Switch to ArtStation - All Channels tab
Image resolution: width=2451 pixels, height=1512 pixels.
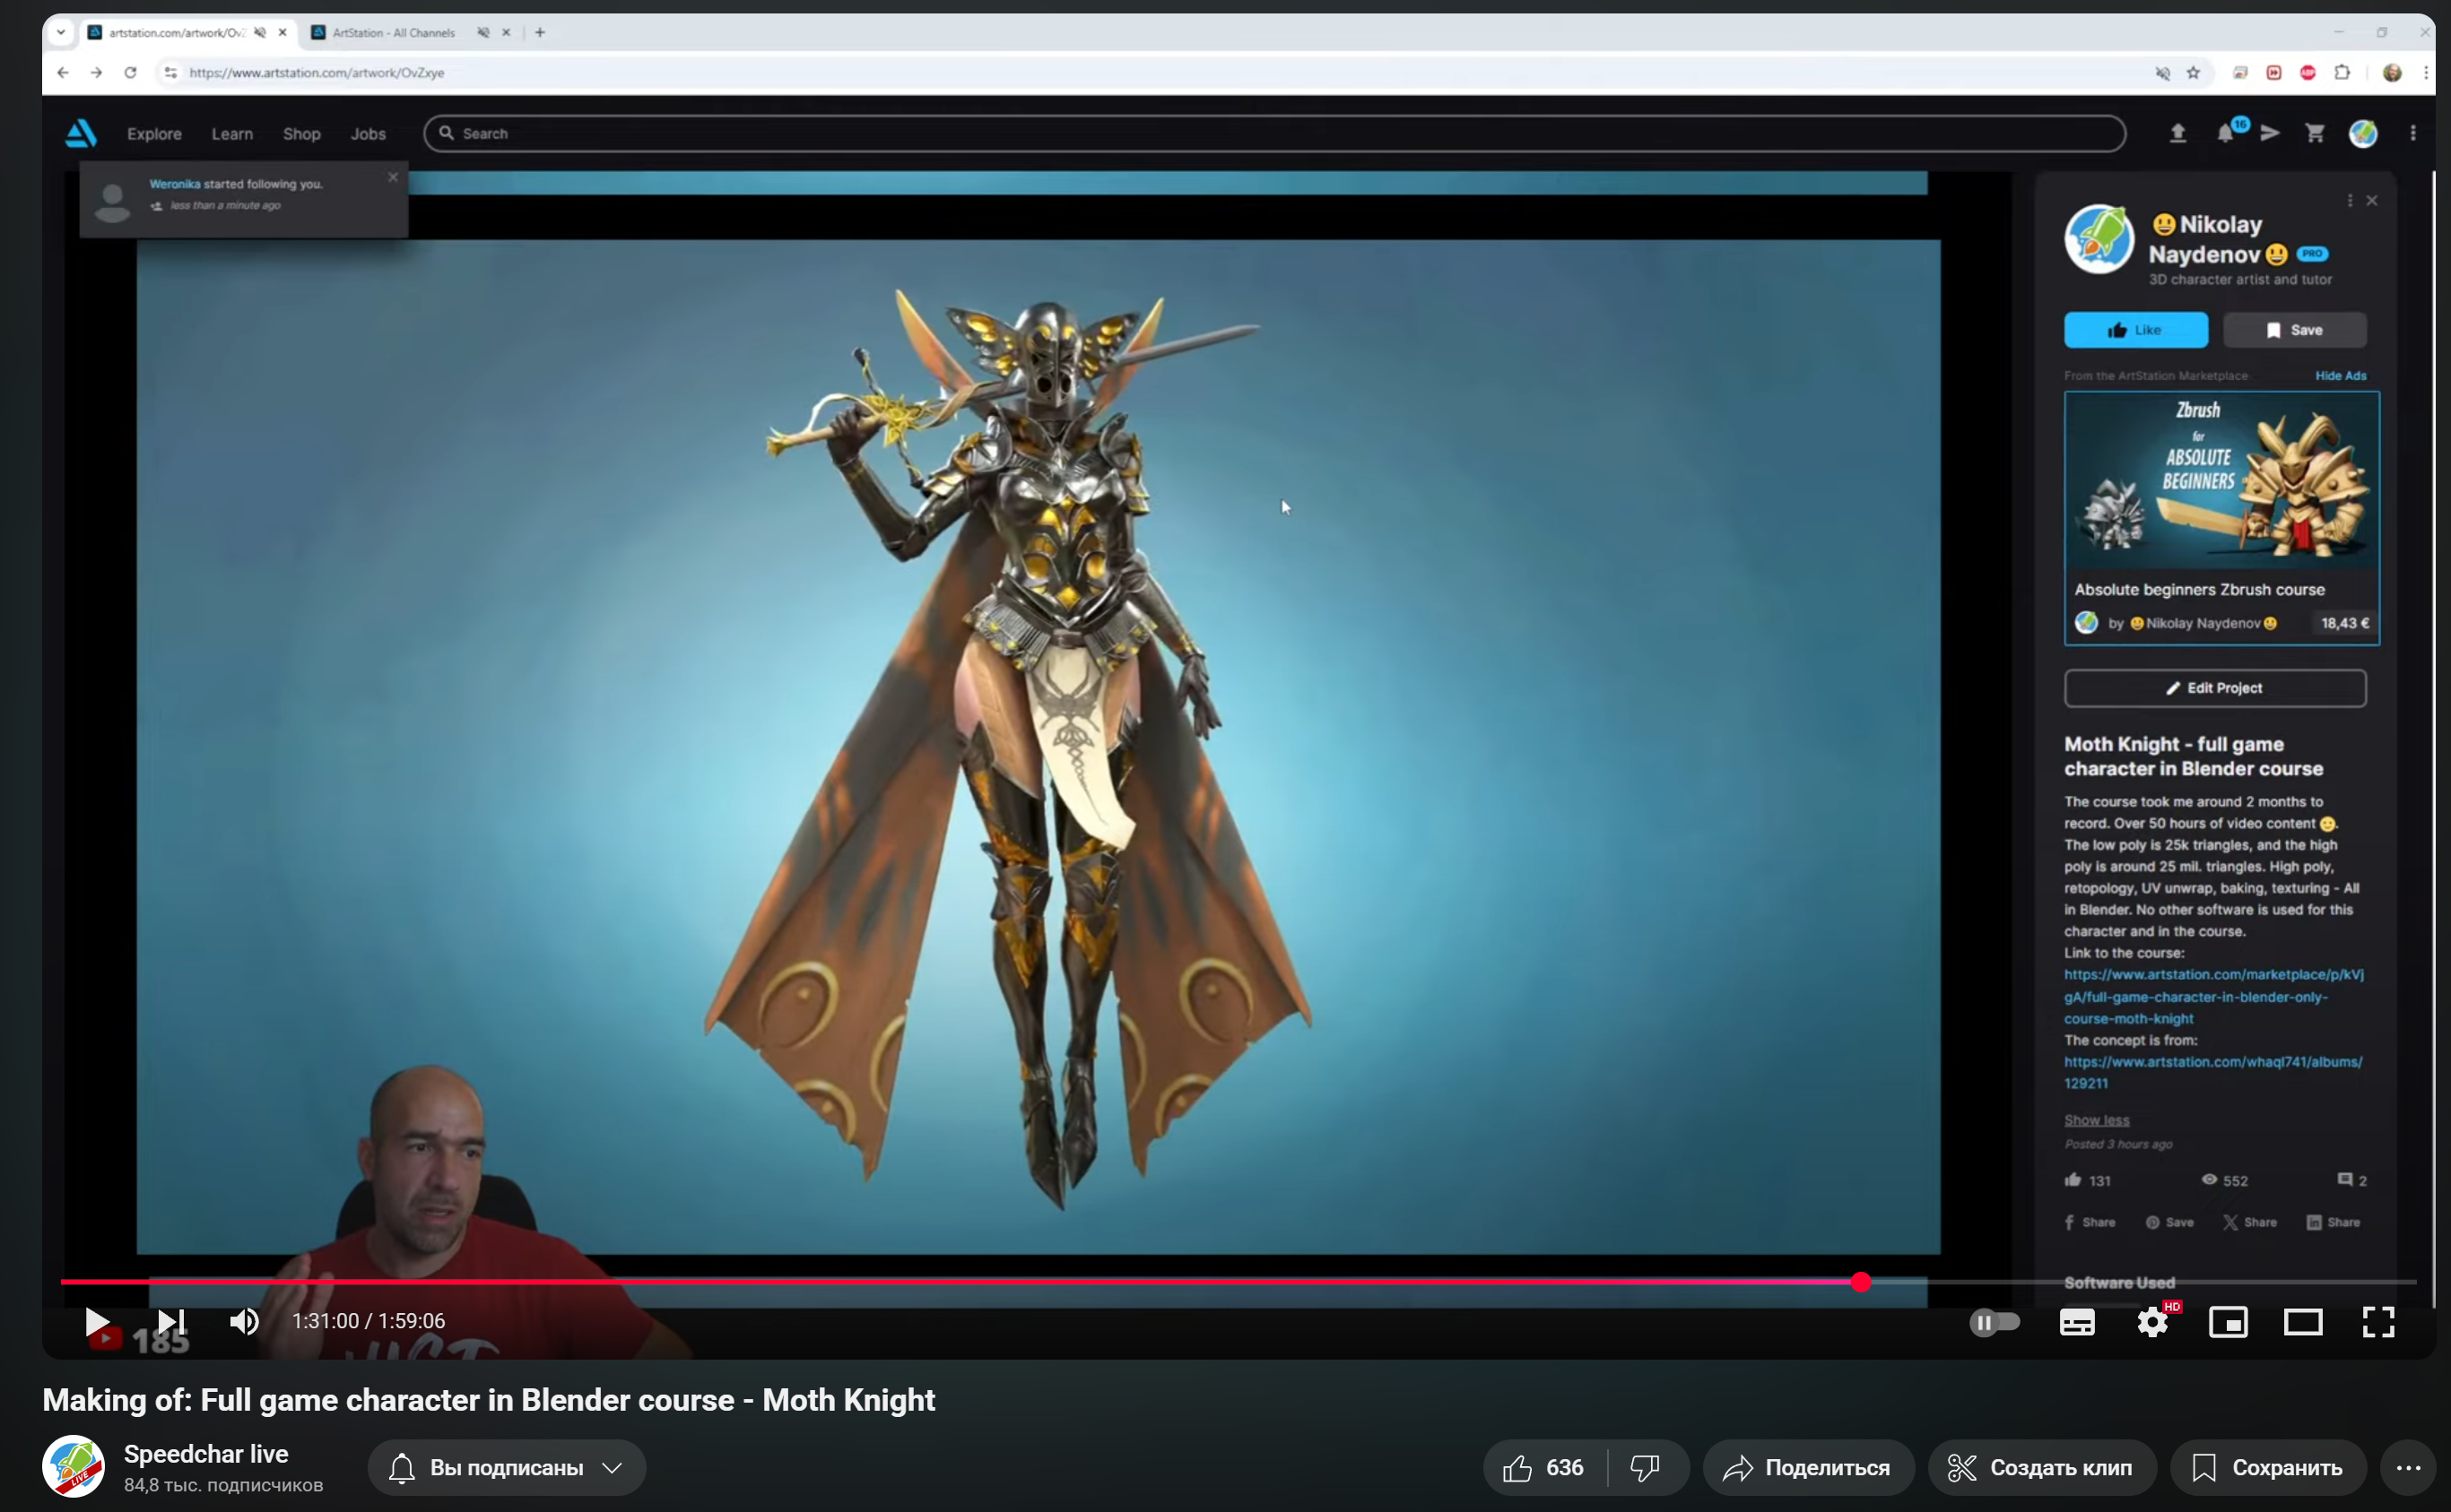pyautogui.click(x=393, y=33)
